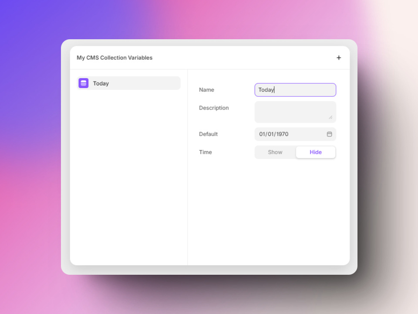Viewport: 418px width, 314px height.
Task: Open the calendar picker in Default field
Action: point(329,134)
